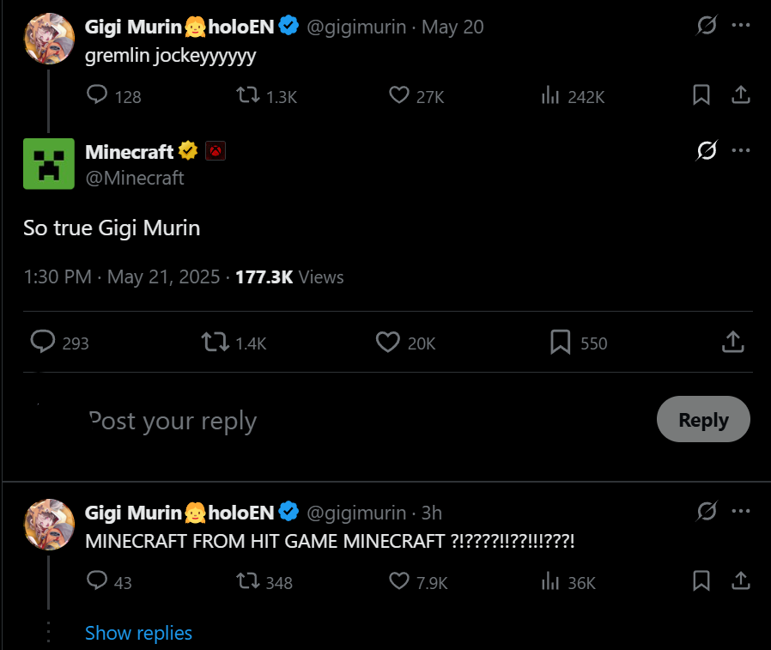Viewport: 771px width, 650px height.
Task: Open the Minecraft creeper profile picture
Action: coord(49,164)
